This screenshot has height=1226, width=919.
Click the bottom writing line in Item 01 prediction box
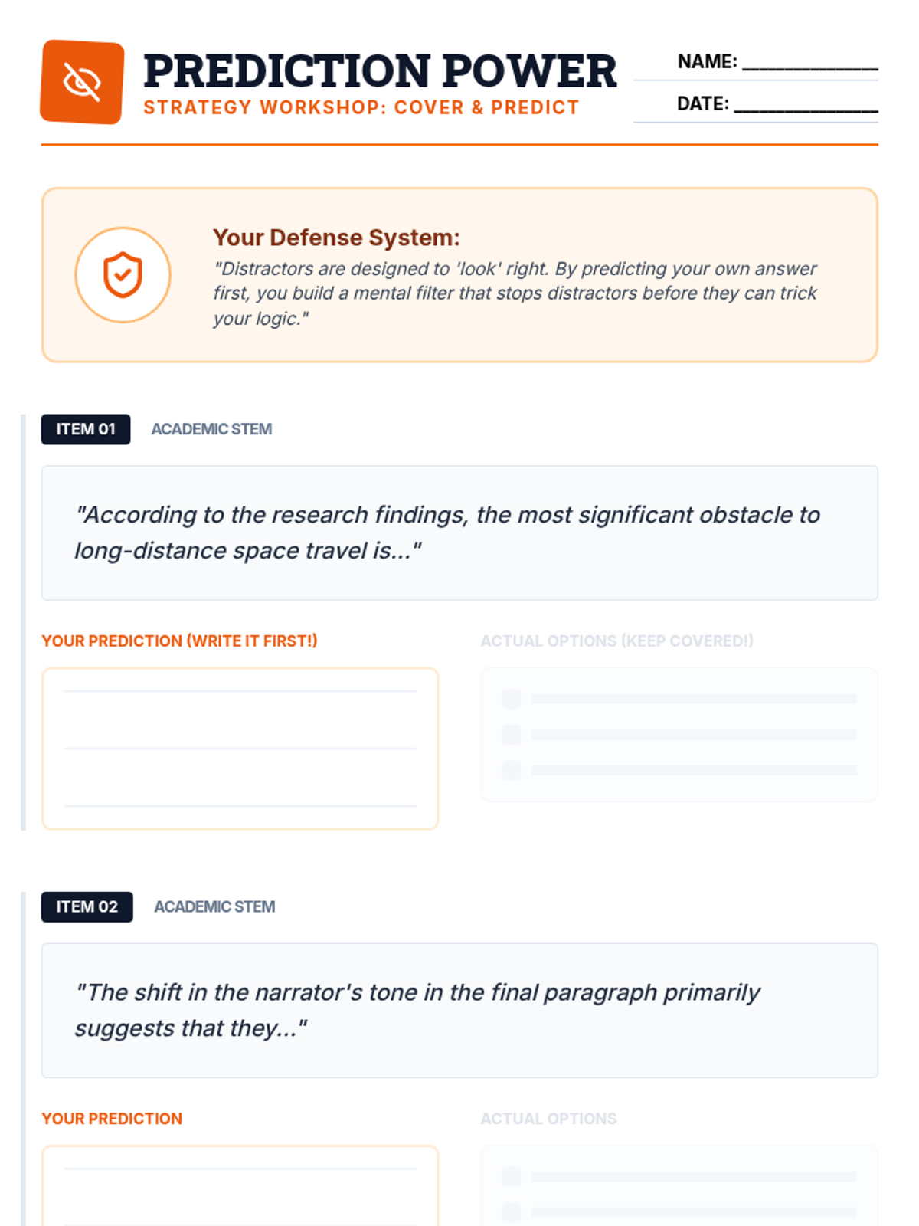click(240, 805)
